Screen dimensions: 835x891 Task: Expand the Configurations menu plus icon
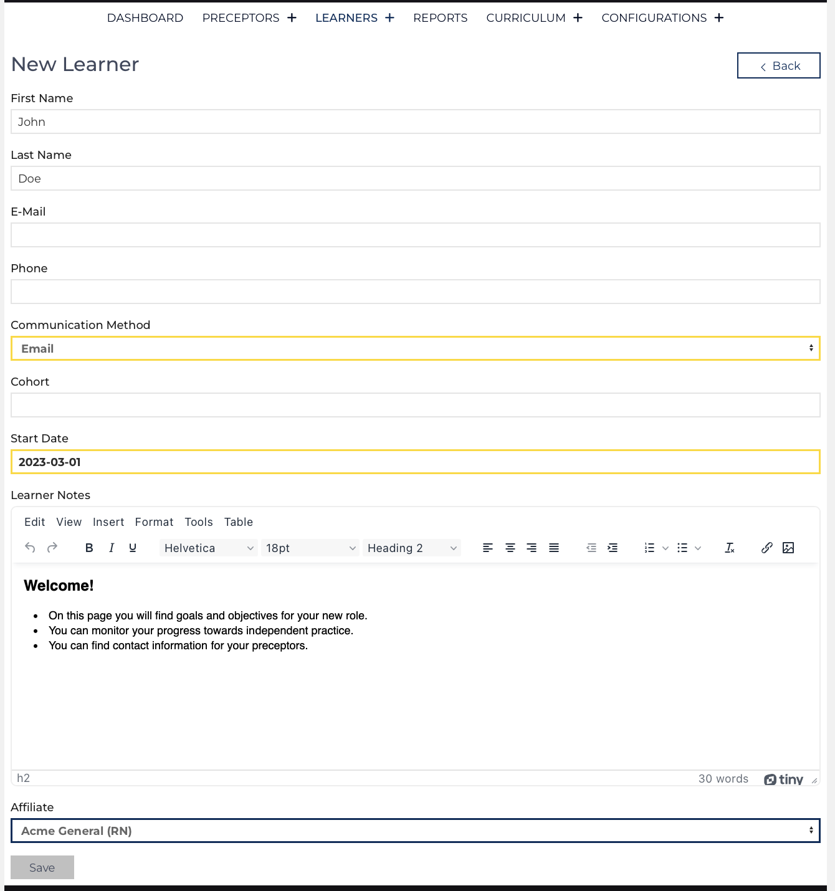[719, 18]
